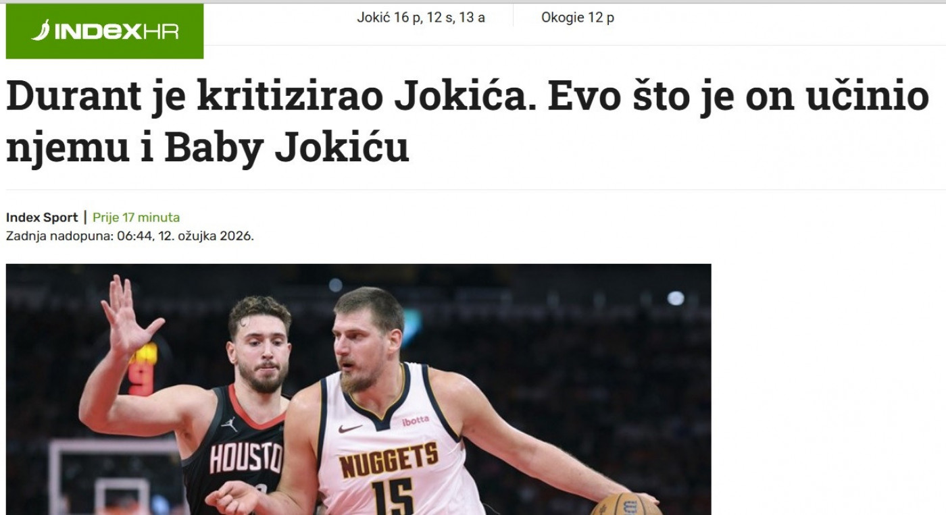Click the article headline about Durant
The height and width of the screenshot is (515, 946).
click(x=468, y=123)
